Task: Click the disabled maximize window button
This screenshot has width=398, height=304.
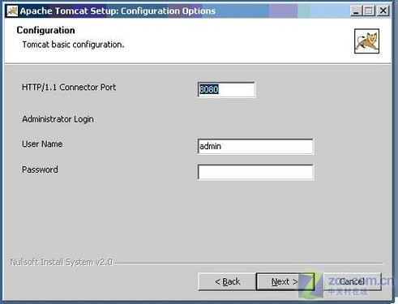Action: (369, 11)
